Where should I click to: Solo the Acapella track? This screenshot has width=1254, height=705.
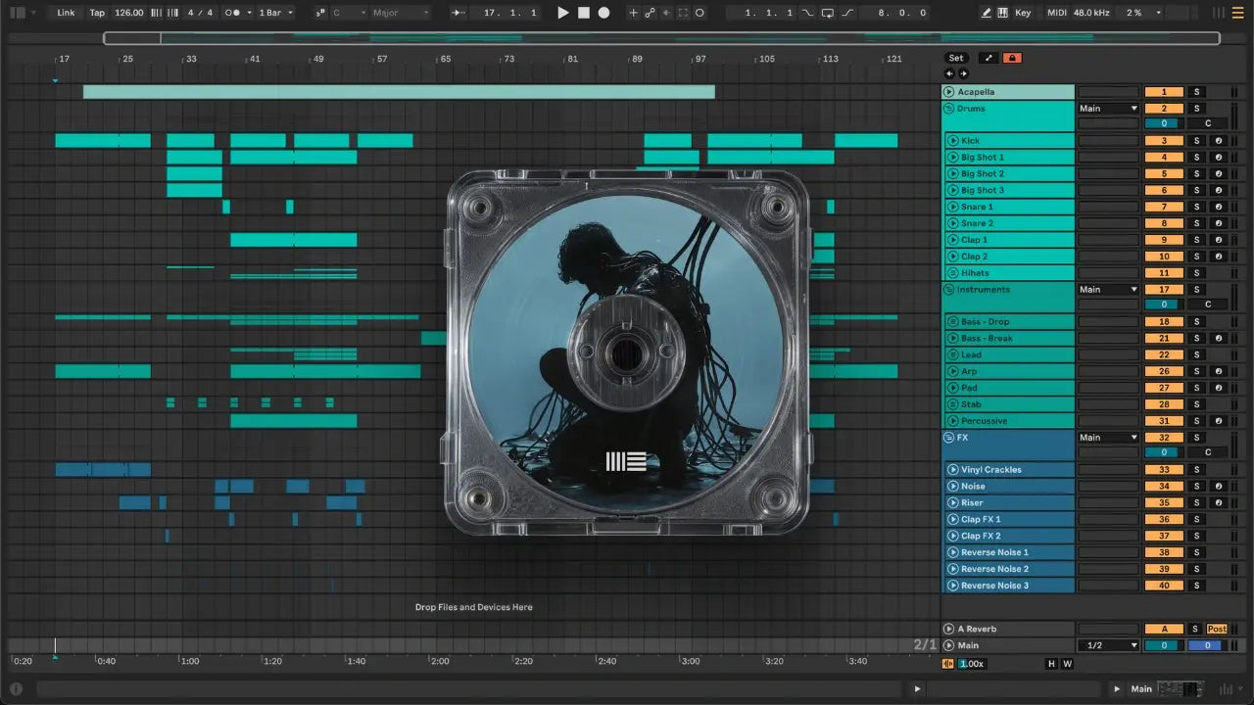point(1195,92)
